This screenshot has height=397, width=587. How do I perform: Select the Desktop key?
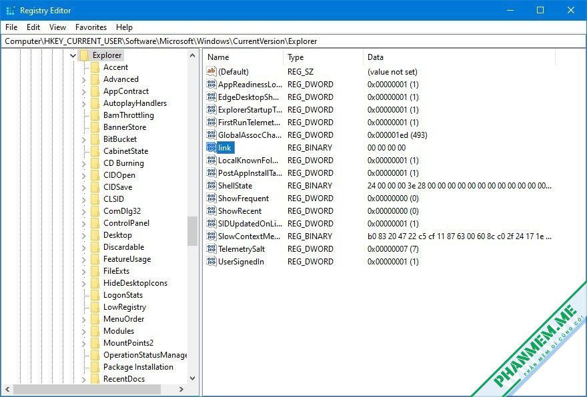tap(117, 235)
